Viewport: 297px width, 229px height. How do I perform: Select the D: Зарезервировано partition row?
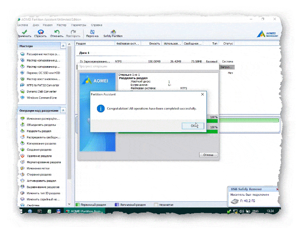pyautogui.click(x=156, y=61)
